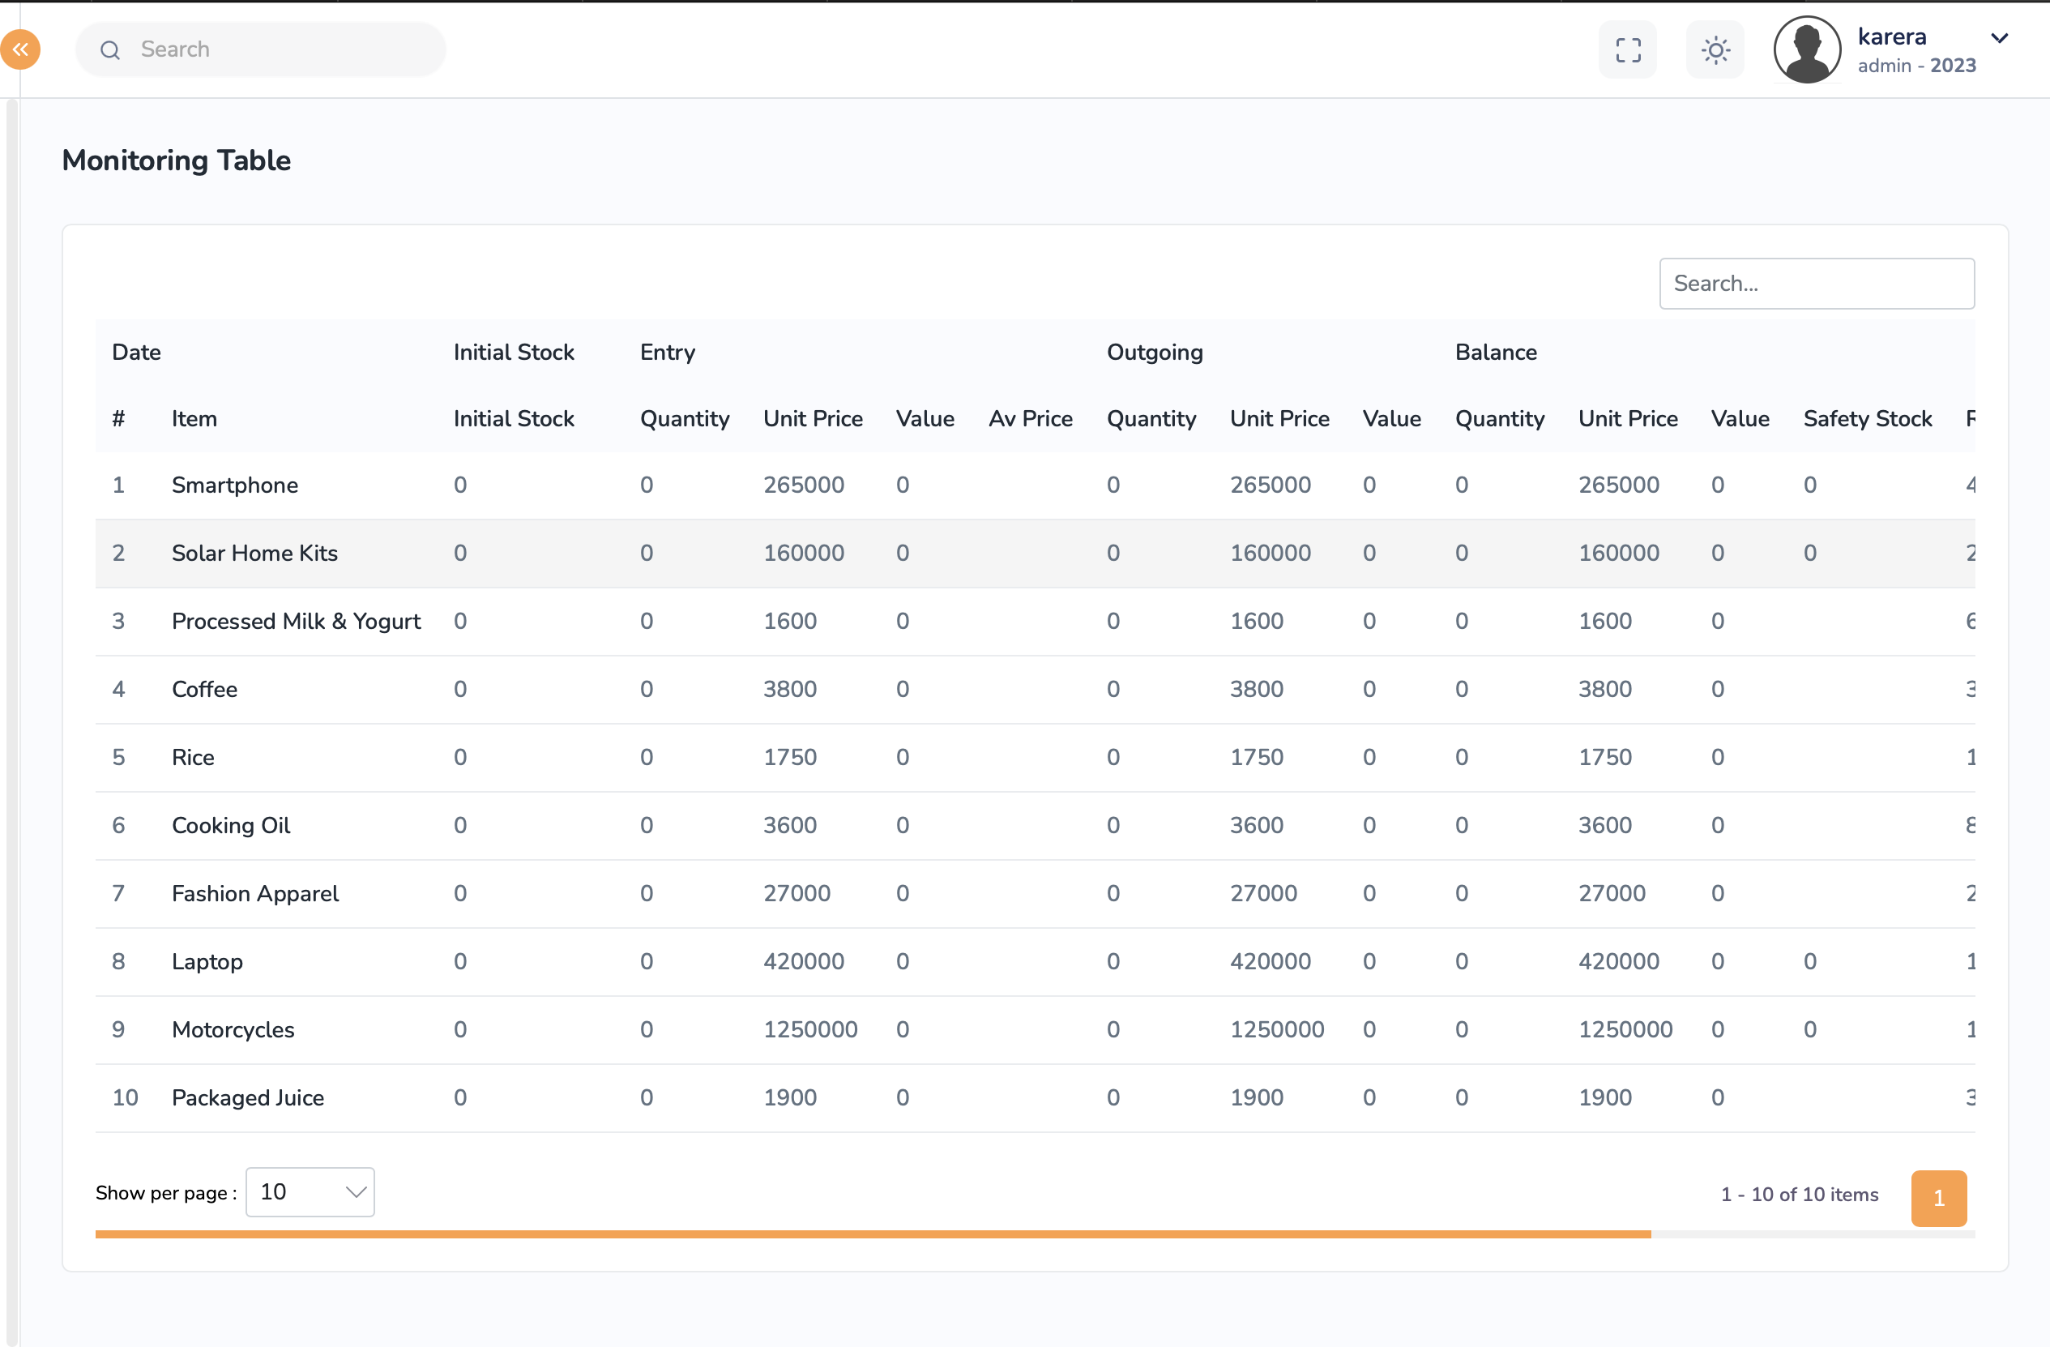2050x1347 pixels.
Task: Click the magnifier icon in top search
Action: (110, 50)
